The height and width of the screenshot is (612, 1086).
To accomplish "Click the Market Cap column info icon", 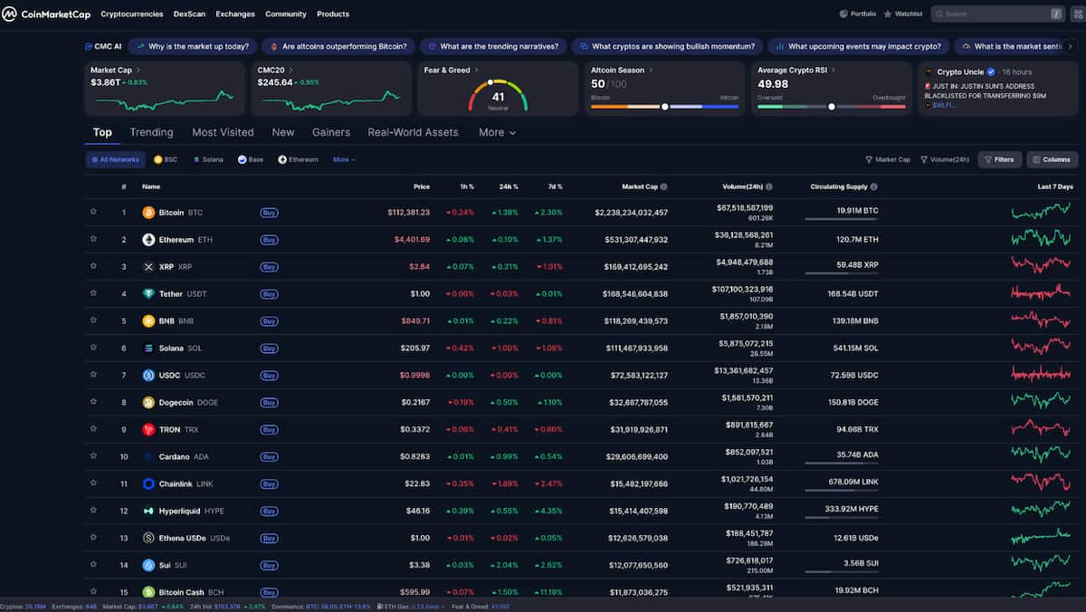I will [663, 186].
